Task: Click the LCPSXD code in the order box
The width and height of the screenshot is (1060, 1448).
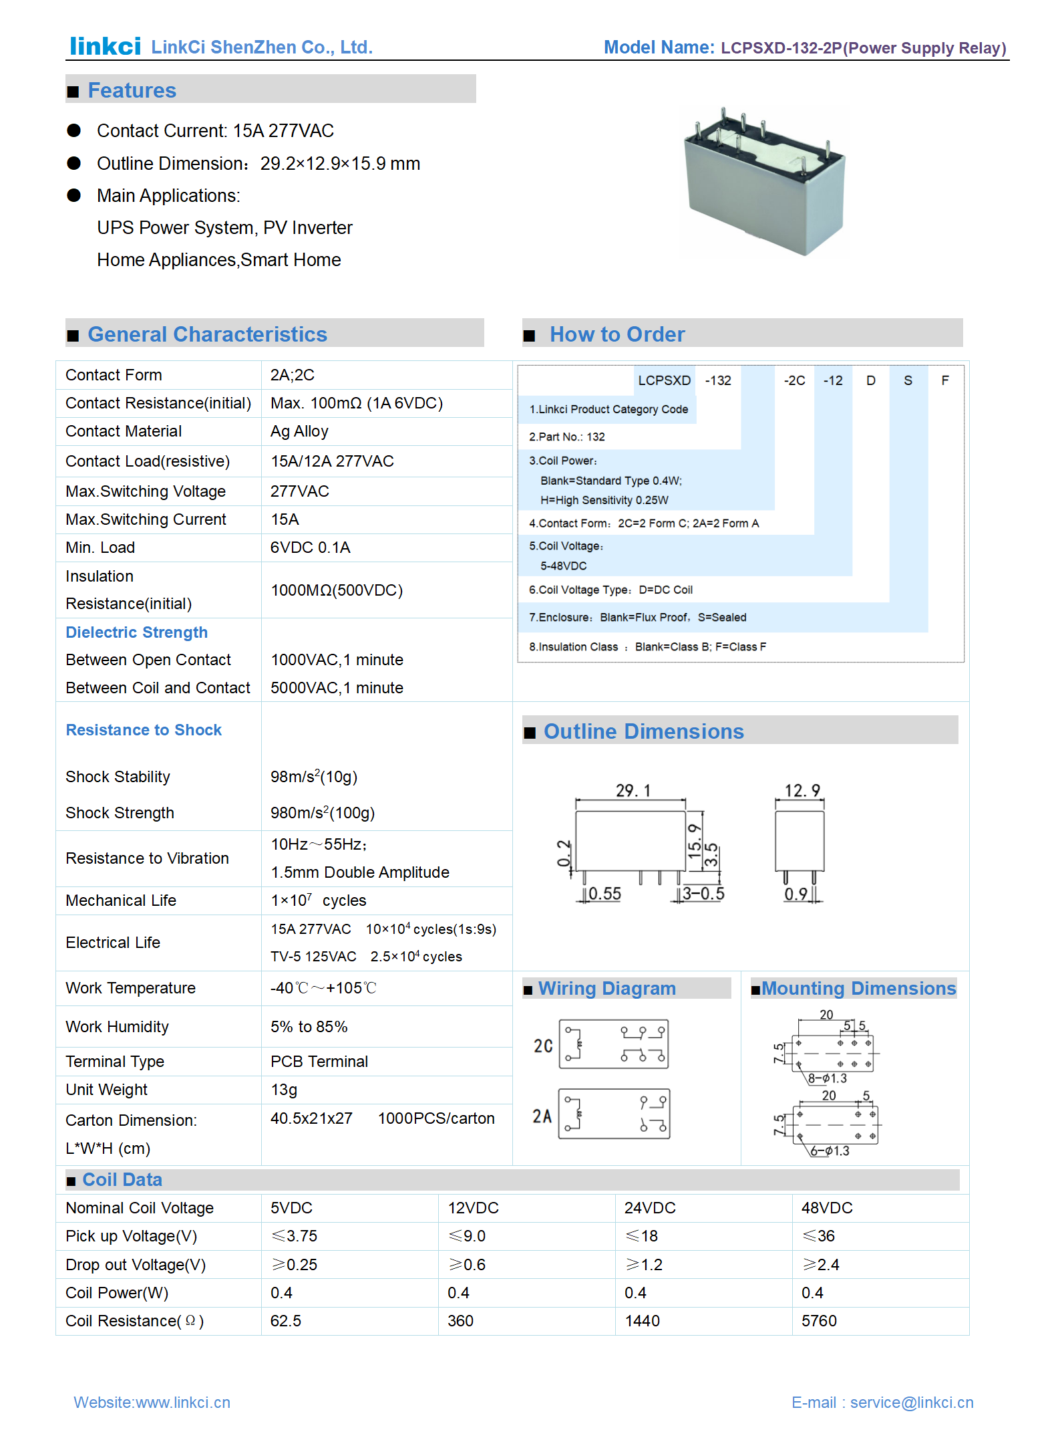Action: tap(663, 380)
